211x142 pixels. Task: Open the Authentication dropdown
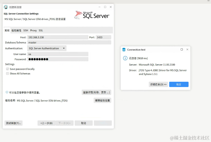pos(47,48)
